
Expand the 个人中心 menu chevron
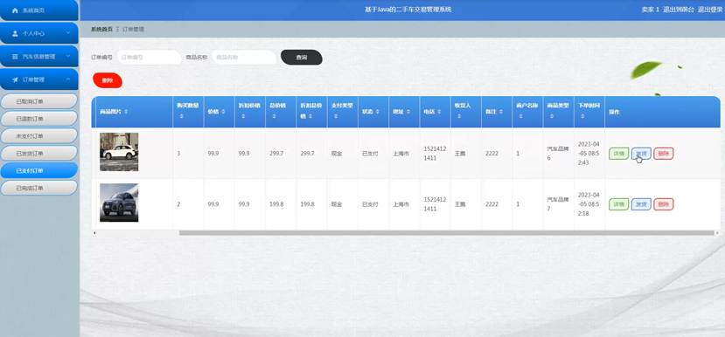point(68,33)
